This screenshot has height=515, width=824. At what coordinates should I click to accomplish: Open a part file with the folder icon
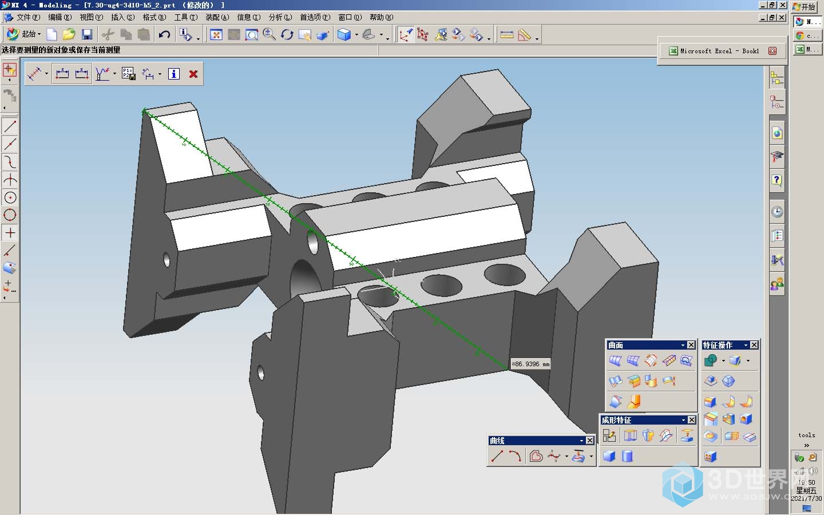(x=69, y=34)
